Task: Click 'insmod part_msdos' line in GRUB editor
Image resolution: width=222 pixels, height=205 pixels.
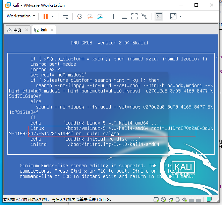Action: coord(53,64)
